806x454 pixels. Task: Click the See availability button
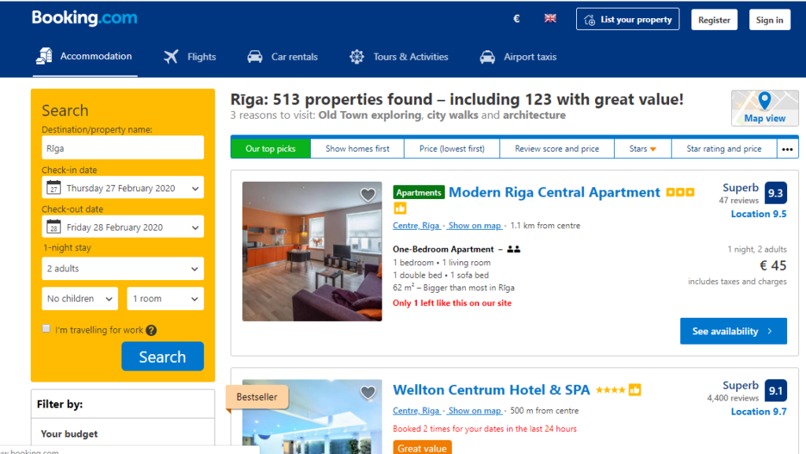click(x=733, y=331)
